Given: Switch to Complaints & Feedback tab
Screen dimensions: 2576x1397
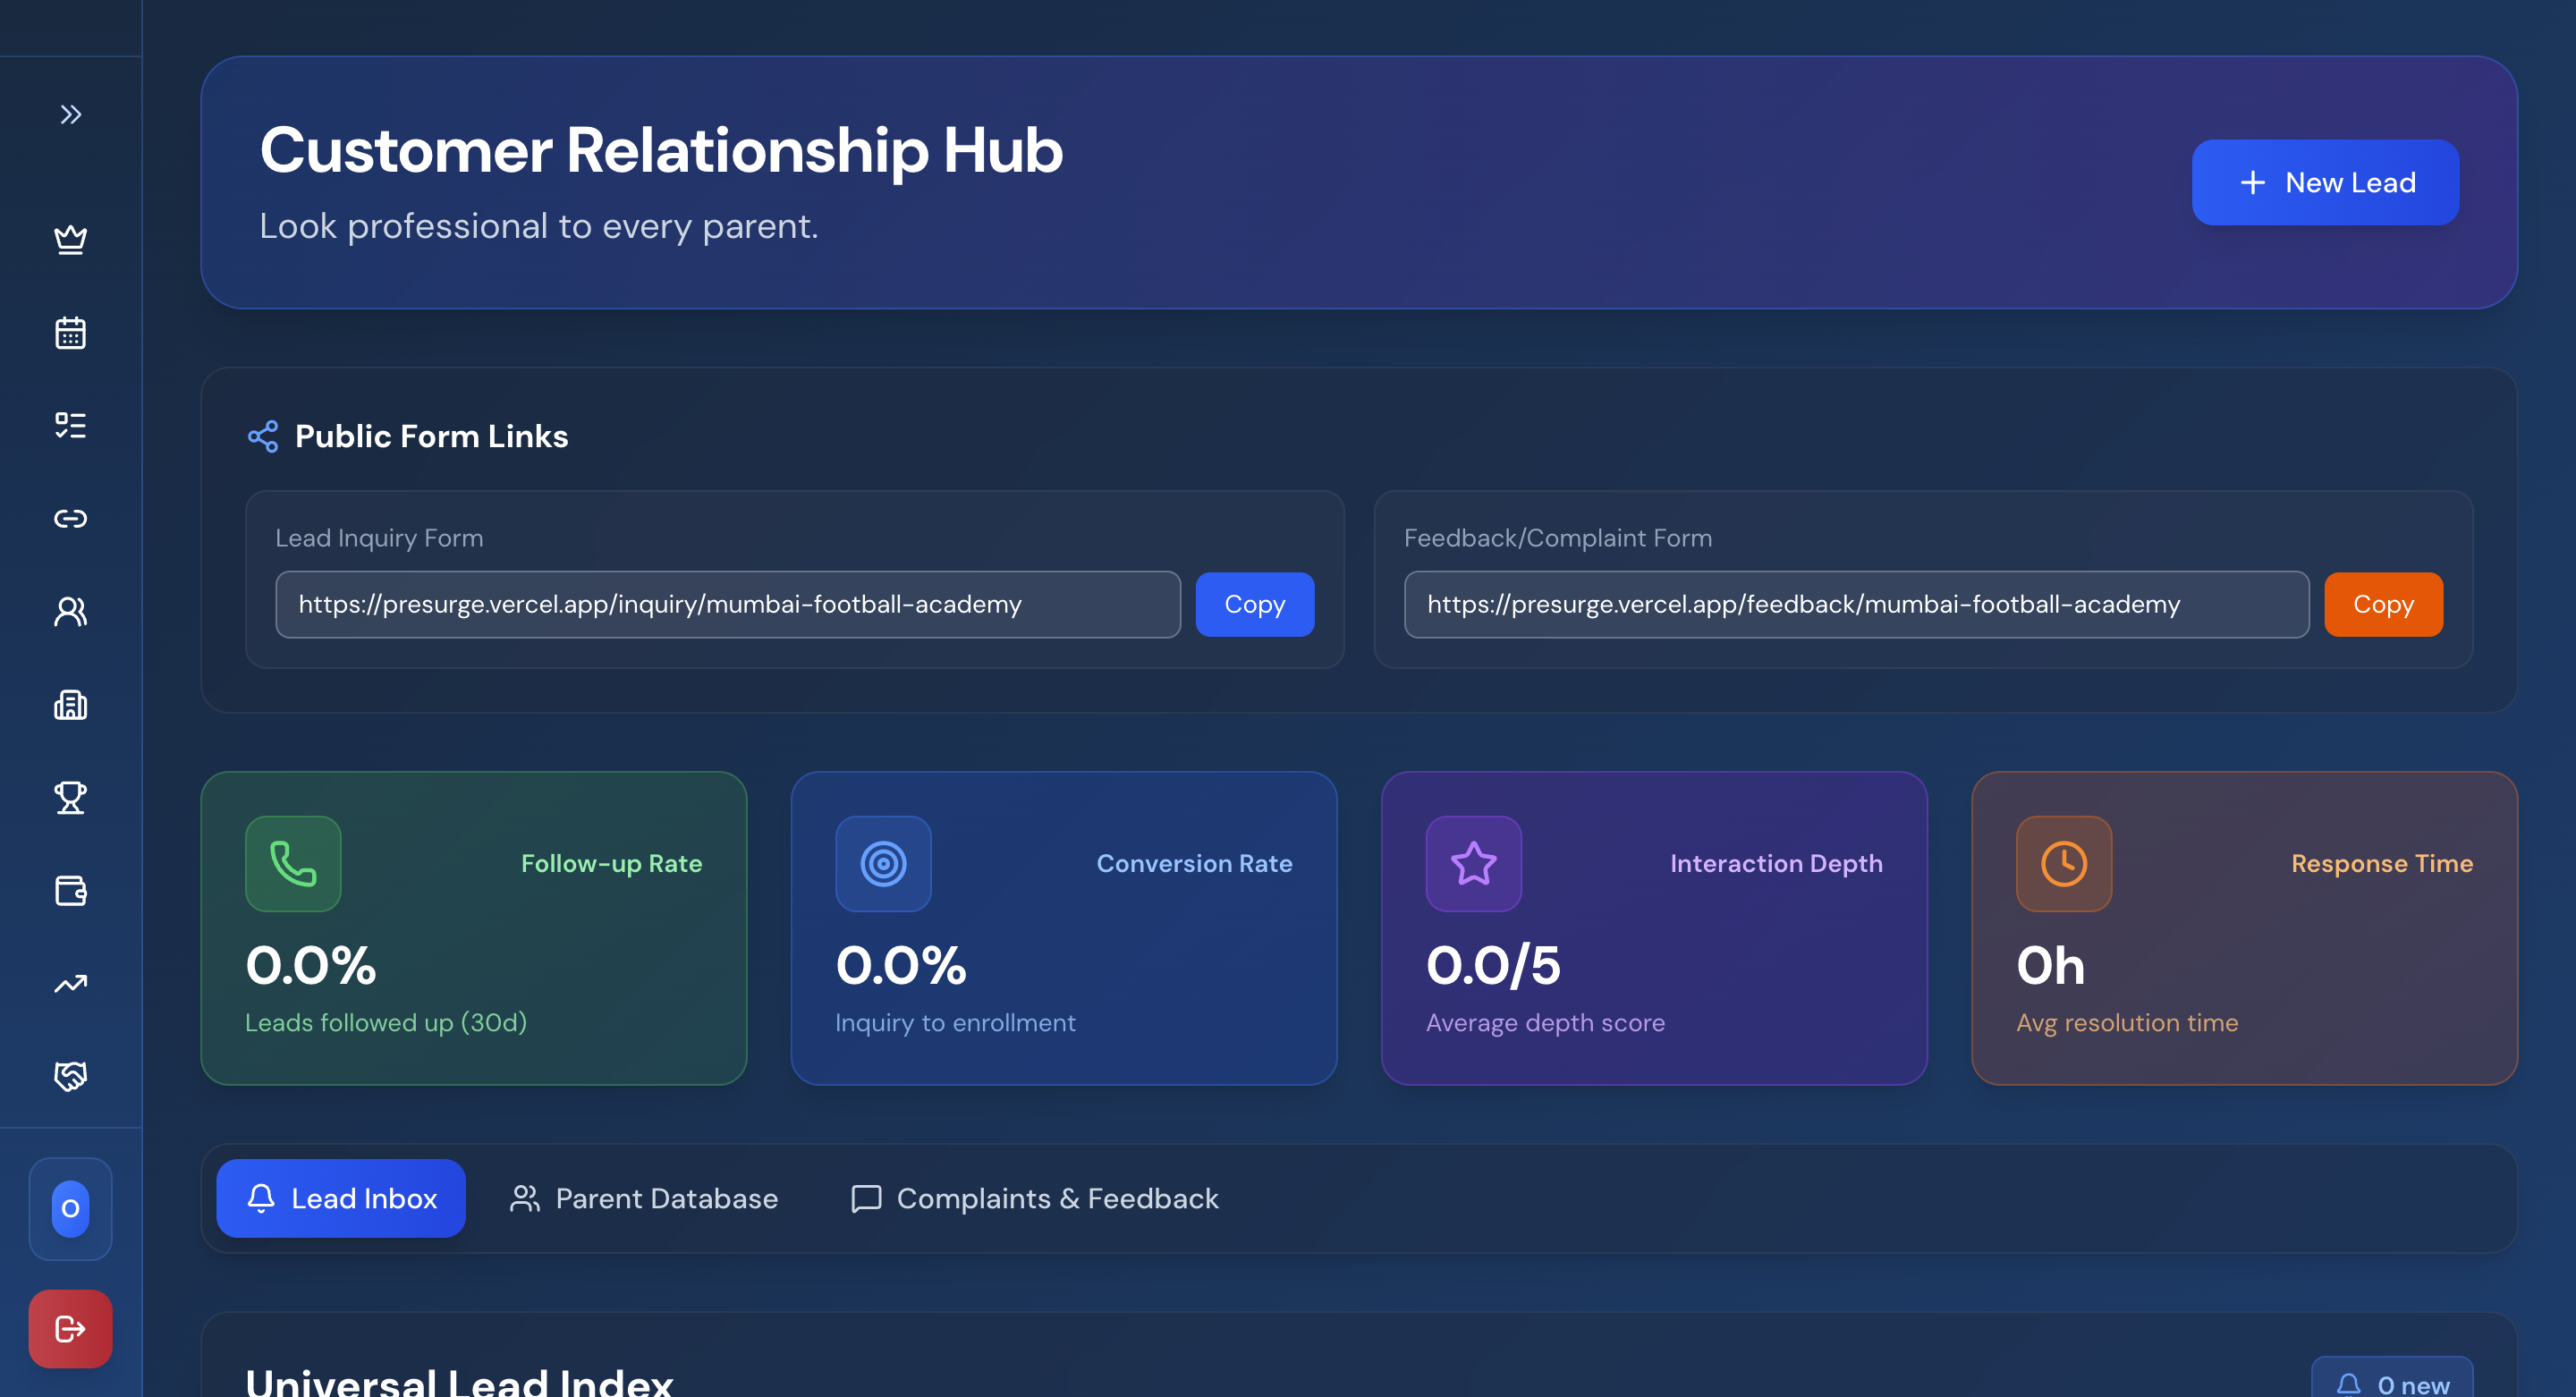Looking at the screenshot, I should click(x=1035, y=1199).
